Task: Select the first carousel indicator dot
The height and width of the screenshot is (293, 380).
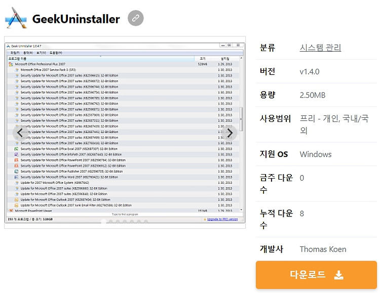Action: coord(104,221)
